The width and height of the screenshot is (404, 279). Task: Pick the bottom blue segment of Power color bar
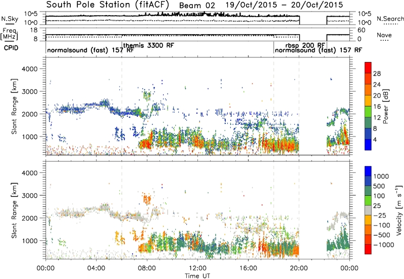pos(368,145)
